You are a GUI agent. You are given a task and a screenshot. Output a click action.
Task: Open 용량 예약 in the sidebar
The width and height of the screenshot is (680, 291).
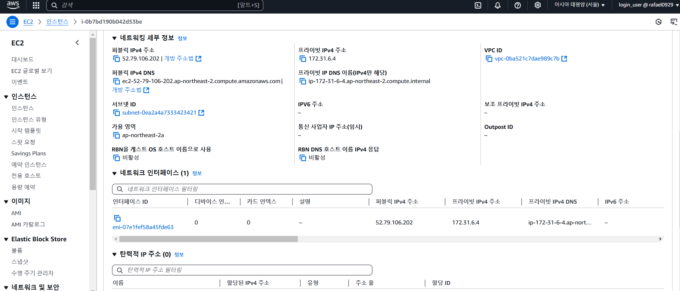point(23,187)
